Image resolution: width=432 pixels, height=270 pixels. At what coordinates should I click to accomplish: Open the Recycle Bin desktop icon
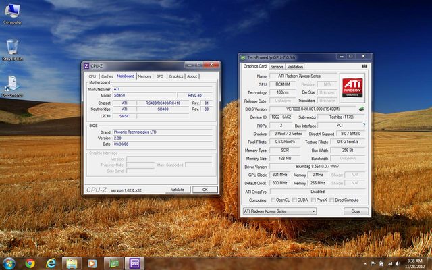[12, 50]
